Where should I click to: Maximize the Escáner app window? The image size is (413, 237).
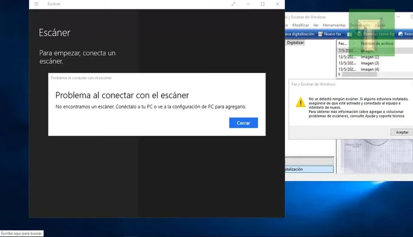point(263,4)
